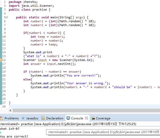Click line number 28 in the gutter

[4, 106]
